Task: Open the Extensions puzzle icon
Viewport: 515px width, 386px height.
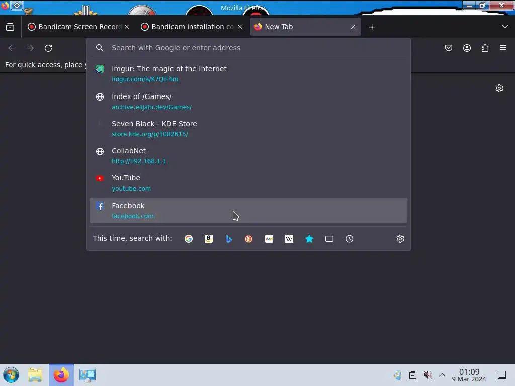Action: 485,48
